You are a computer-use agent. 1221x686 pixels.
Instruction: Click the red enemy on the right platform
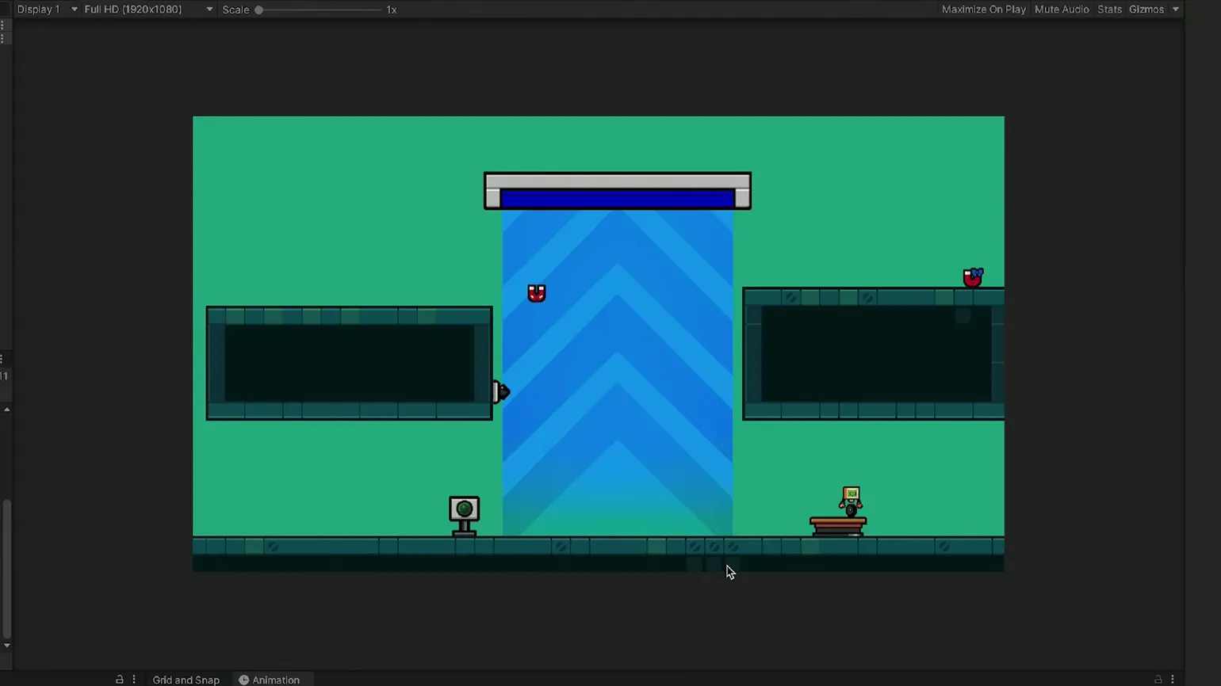coord(973,277)
